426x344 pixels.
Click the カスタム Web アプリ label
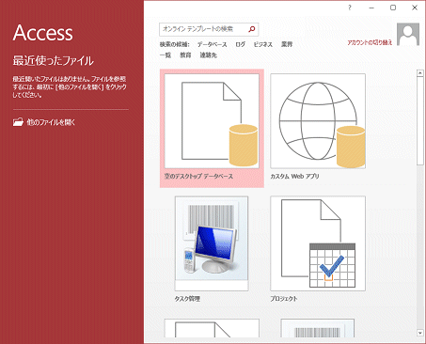point(294,176)
